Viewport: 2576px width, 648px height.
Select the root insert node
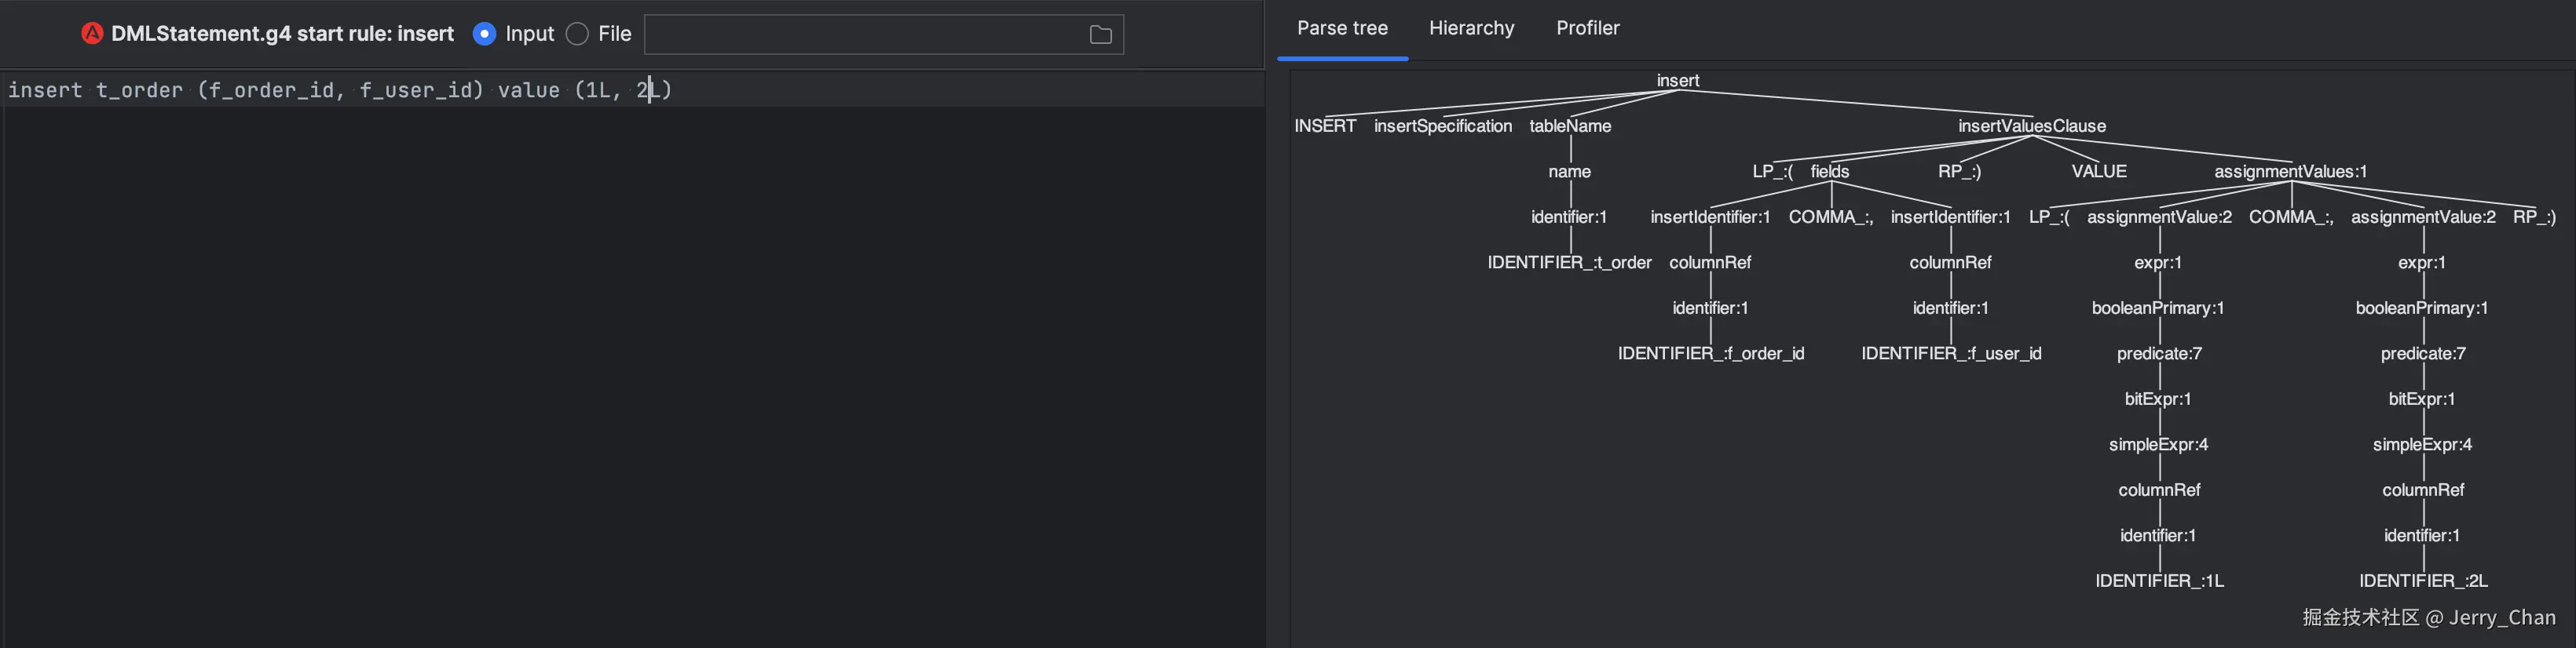1677,81
